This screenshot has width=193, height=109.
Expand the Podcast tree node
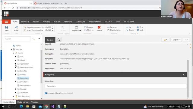click(x=16, y=89)
